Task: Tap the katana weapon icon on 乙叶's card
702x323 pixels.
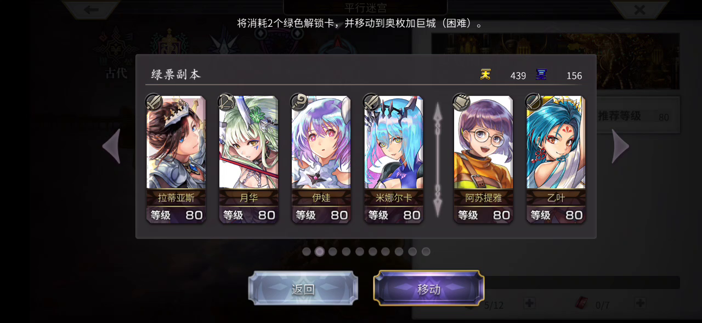Action: [534, 102]
